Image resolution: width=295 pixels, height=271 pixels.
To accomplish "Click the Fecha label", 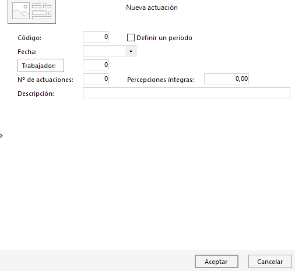I will (x=27, y=52).
